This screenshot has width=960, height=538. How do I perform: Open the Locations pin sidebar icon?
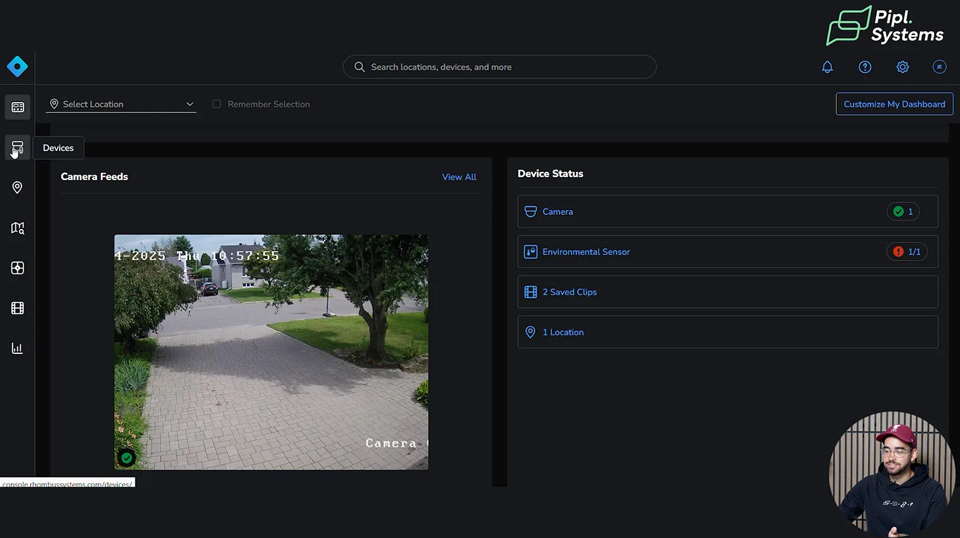pyautogui.click(x=17, y=188)
